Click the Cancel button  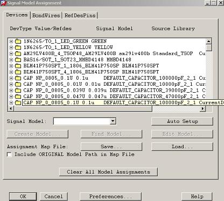(54, 197)
